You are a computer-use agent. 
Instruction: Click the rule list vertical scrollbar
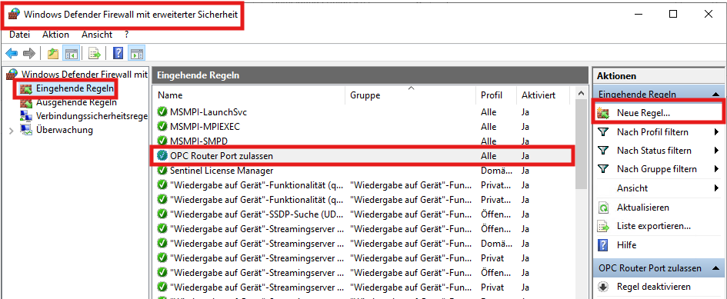coord(582,194)
